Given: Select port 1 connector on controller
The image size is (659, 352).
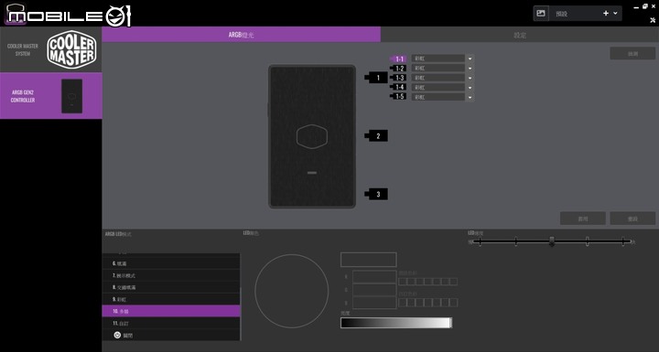Looking at the screenshot, I should (376, 78).
